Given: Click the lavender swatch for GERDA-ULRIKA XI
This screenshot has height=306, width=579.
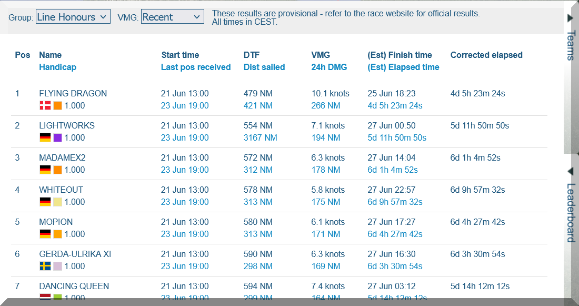Looking at the screenshot, I should point(57,266).
